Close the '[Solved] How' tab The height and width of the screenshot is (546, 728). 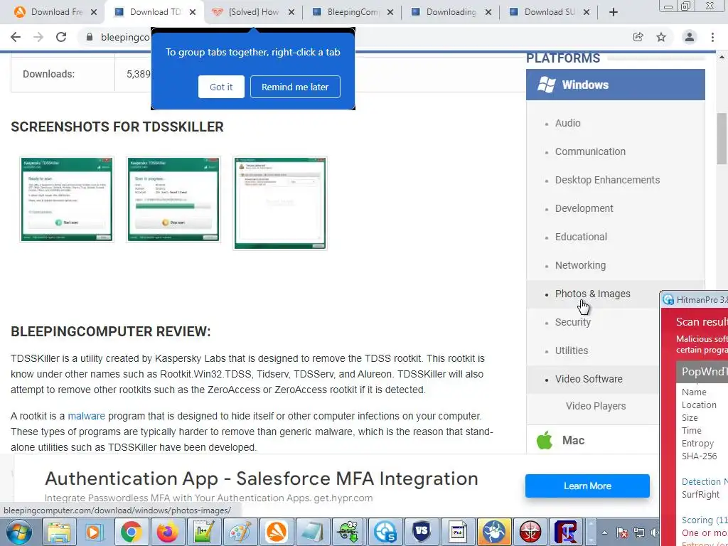tap(291, 13)
